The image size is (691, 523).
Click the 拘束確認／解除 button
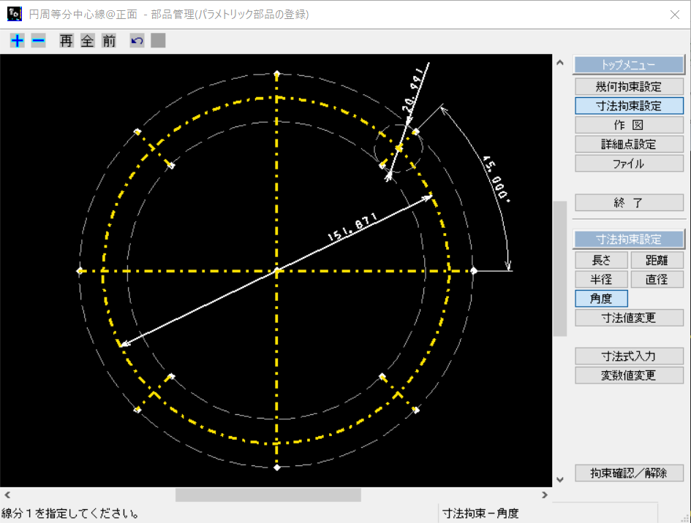click(629, 473)
